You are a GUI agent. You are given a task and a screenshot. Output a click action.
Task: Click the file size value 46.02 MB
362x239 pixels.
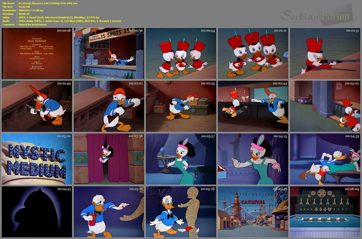coord(25,7)
